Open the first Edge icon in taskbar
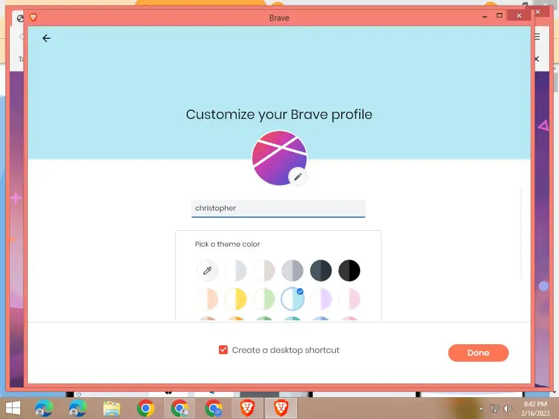The image size is (559, 419). 44,408
